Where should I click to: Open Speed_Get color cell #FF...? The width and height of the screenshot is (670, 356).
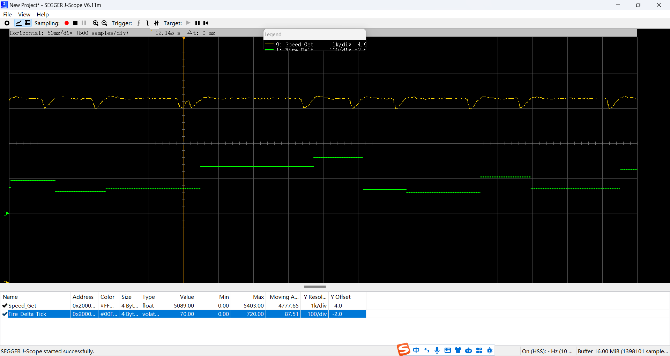[109, 305]
